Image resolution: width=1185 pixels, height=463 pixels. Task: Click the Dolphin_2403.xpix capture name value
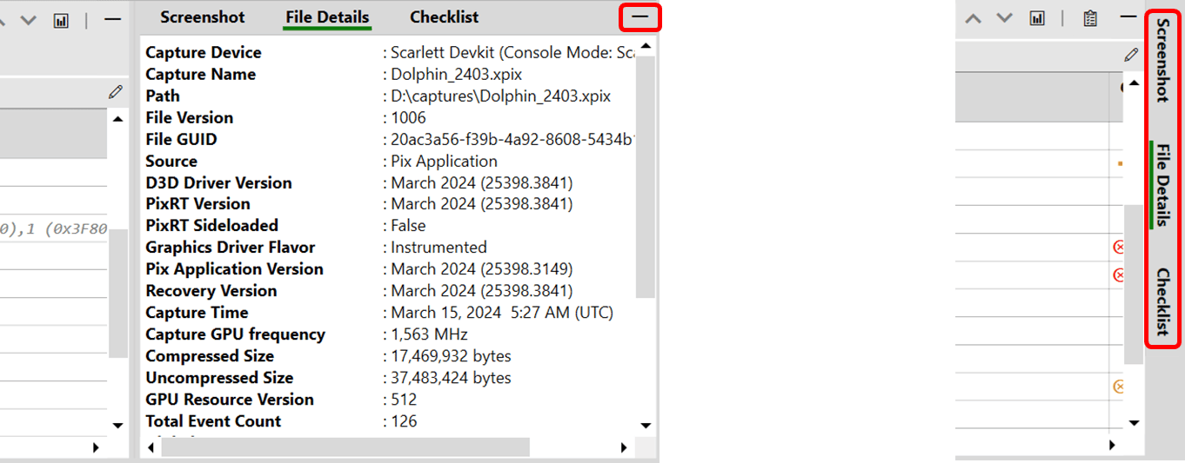pos(457,75)
